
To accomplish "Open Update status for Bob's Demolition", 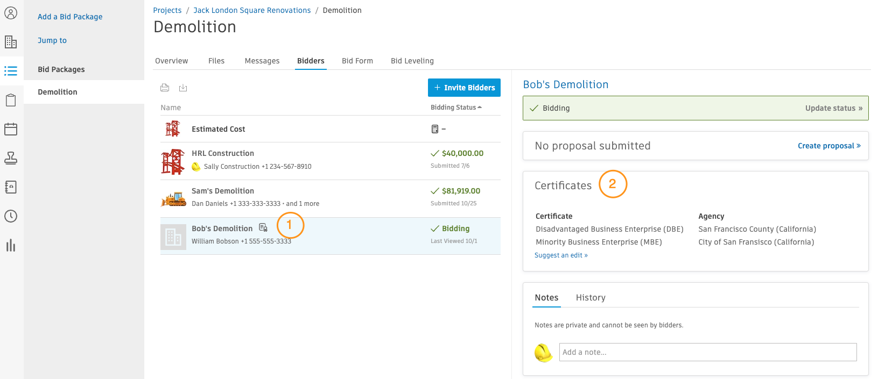I will (x=833, y=108).
